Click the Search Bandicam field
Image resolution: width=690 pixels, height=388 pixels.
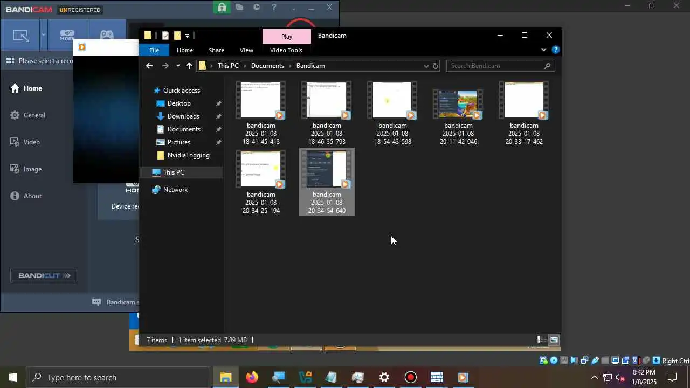tap(500, 66)
